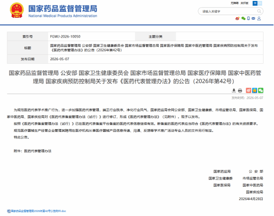Activate 关怀版 senior-friendly mode

pos(244,3)
